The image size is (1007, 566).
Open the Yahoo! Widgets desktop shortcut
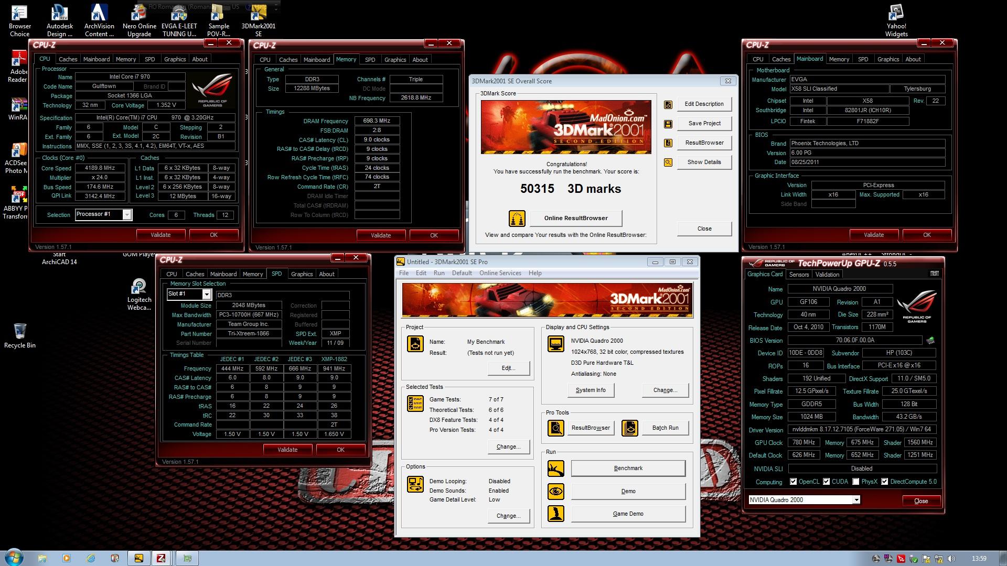[896, 21]
